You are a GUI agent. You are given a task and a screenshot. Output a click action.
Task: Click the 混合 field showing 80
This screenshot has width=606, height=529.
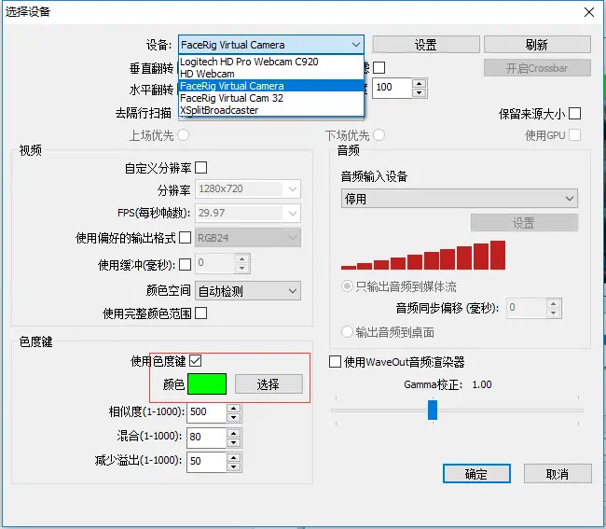(x=206, y=437)
